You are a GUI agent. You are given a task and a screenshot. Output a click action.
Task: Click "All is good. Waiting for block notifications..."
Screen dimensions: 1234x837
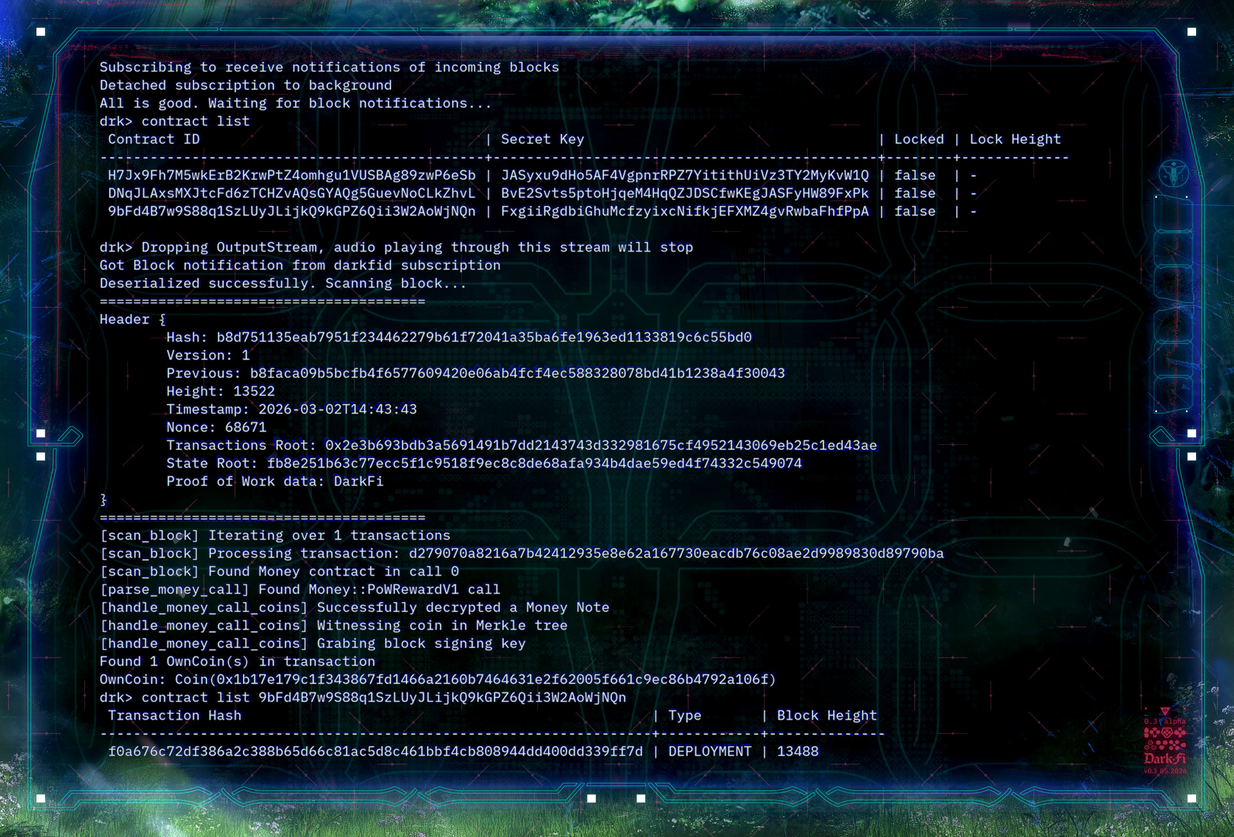pos(296,103)
